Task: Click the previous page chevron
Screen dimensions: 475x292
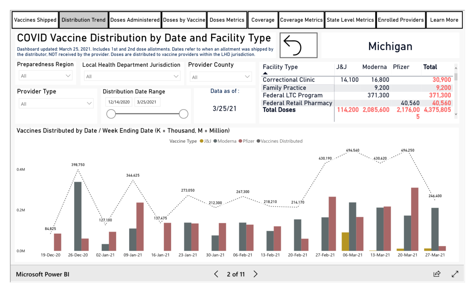Action: tap(216, 274)
